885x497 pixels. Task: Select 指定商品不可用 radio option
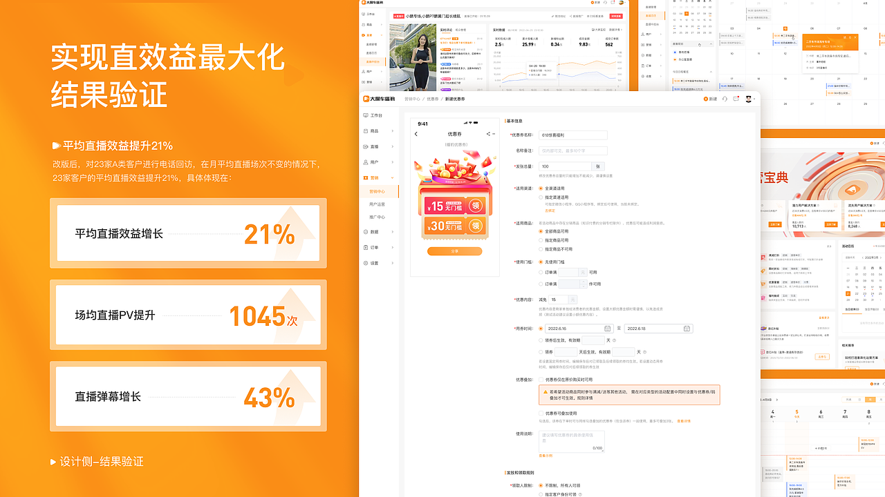541,249
